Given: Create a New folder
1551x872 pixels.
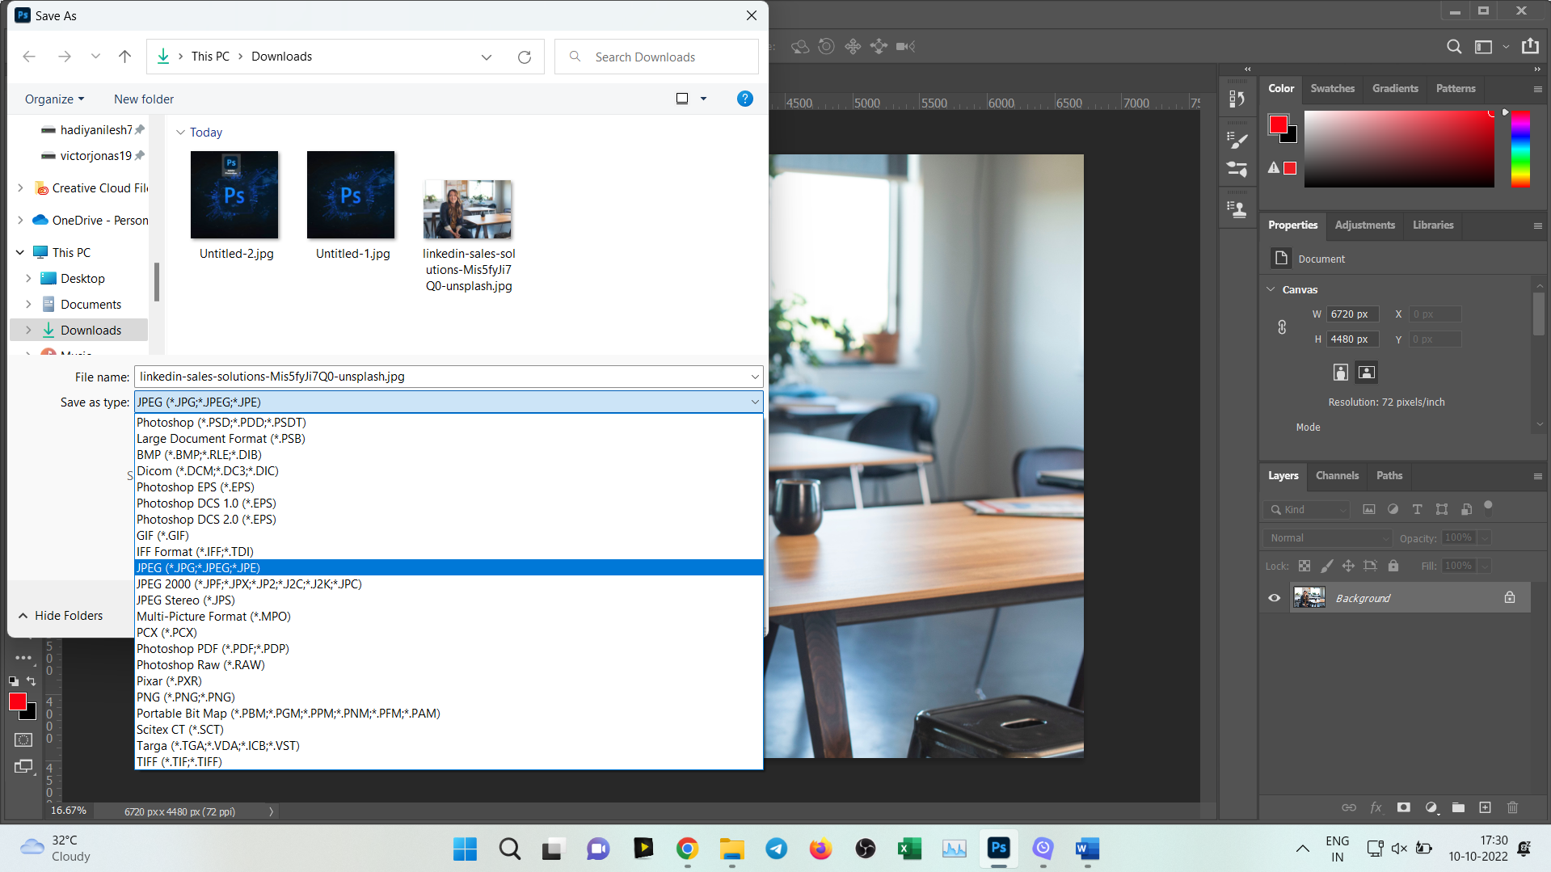Looking at the screenshot, I should 144,99.
